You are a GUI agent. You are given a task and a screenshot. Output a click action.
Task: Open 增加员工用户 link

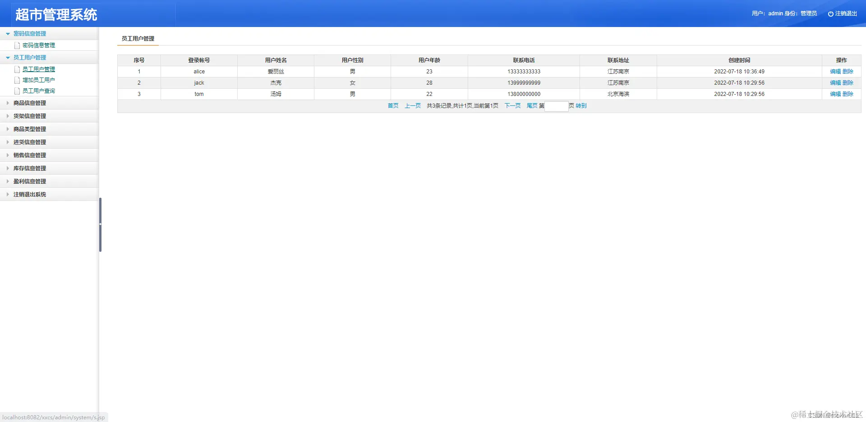pyautogui.click(x=39, y=80)
